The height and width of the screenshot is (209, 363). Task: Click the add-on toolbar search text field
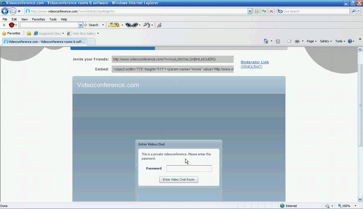point(49,25)
